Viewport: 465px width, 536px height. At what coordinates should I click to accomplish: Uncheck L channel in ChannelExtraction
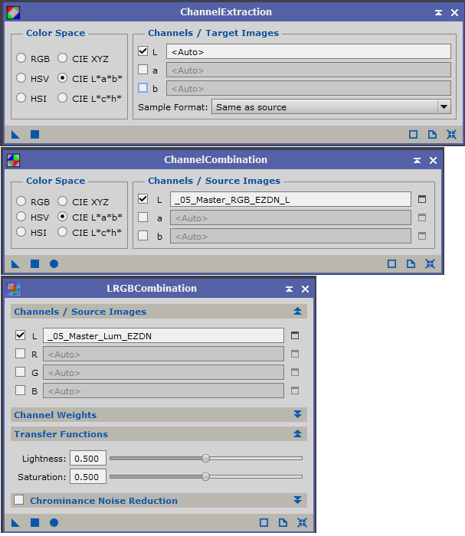[143, 51]
